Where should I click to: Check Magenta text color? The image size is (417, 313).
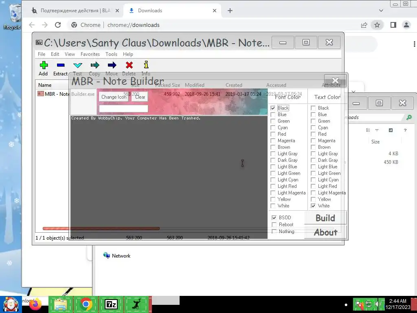pos(313,141)
